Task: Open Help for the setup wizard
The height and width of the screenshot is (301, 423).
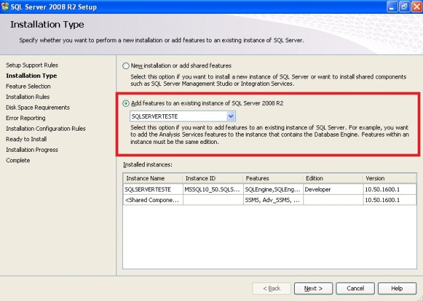Action: click(397, 288)
